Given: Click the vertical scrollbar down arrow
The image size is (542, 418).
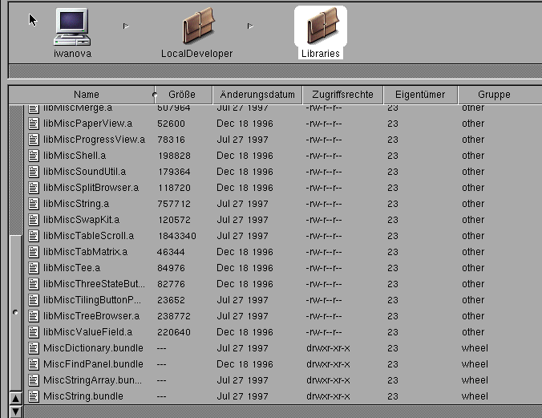Looking at the screenshot, I should pyautogui.click(x=14, y=411).
